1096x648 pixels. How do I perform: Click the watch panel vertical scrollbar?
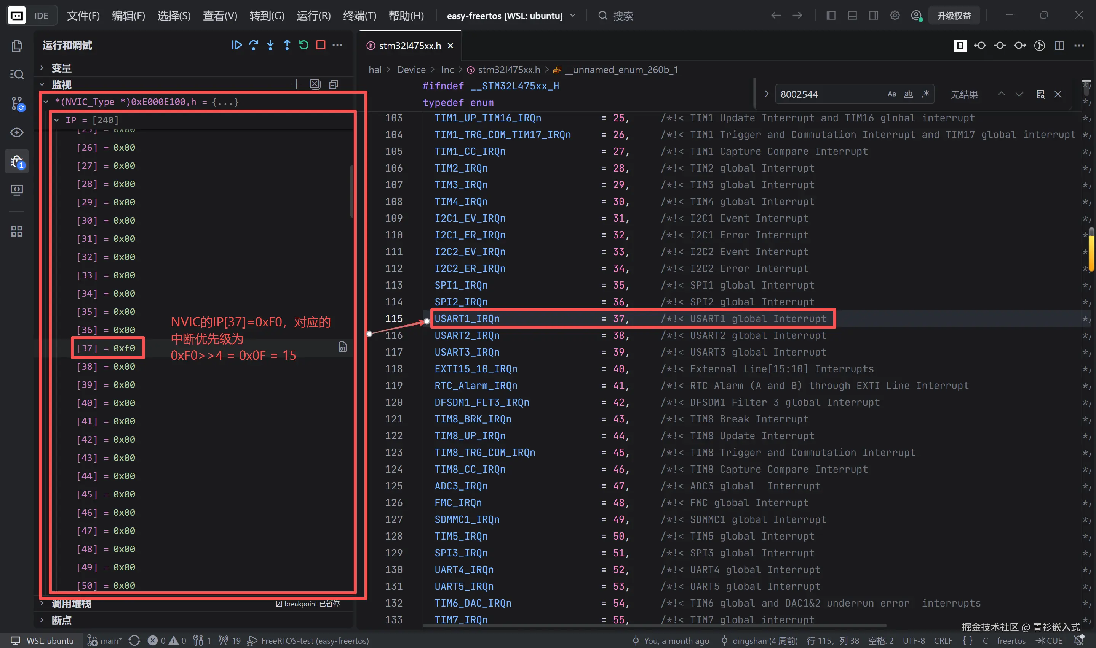pyautogui.click(x=351, y=191)
